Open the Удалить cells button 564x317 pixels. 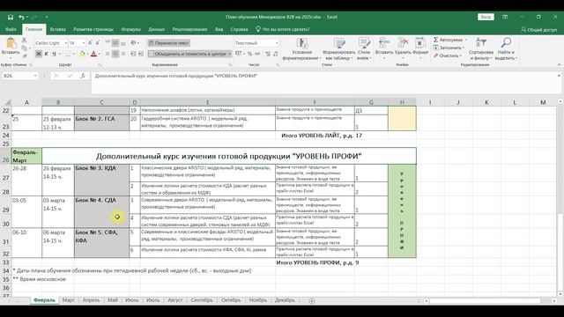[403, 49]
